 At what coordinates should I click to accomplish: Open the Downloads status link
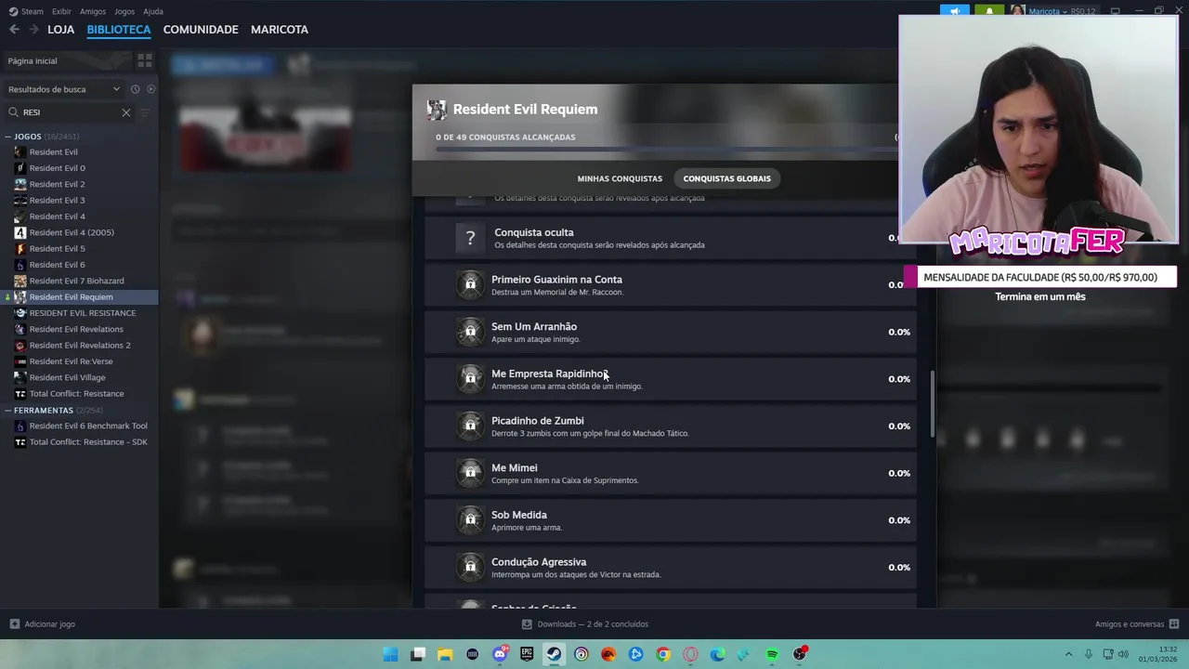pyautogui.click(x=585, y=624)
